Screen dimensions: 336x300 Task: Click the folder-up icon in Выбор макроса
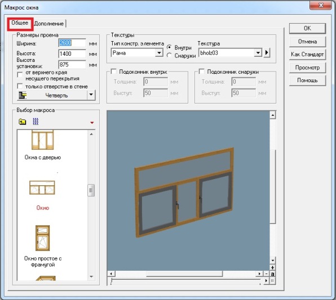[23, 122]
